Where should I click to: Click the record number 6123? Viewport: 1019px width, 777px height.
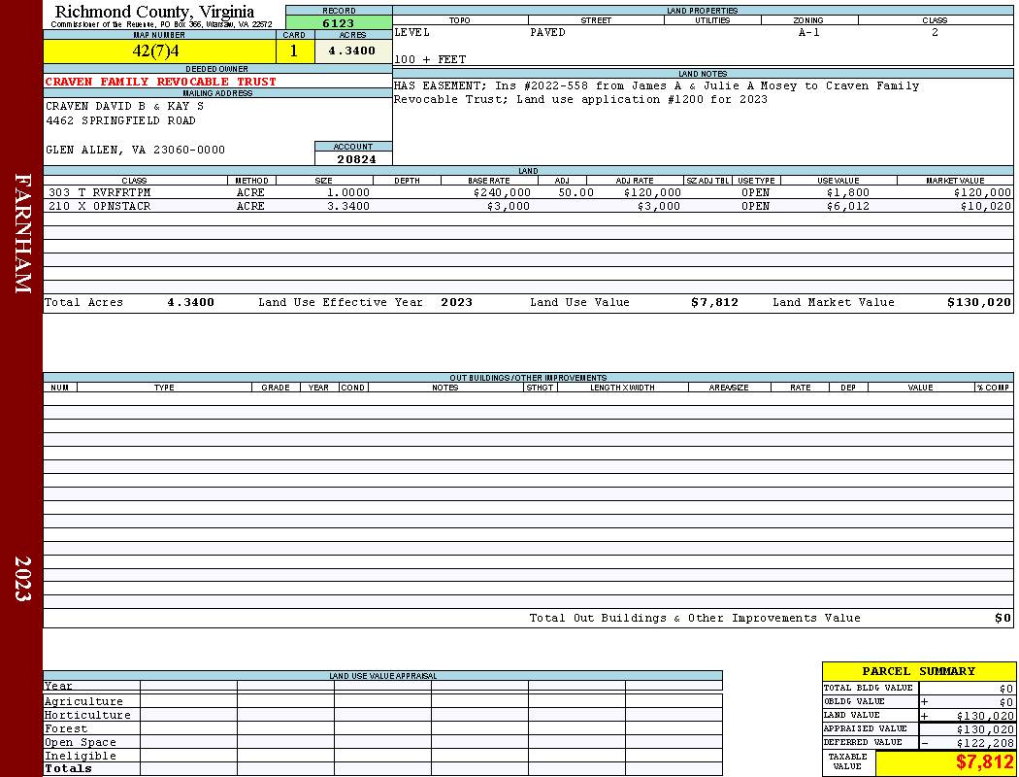[x=339, y=22]
